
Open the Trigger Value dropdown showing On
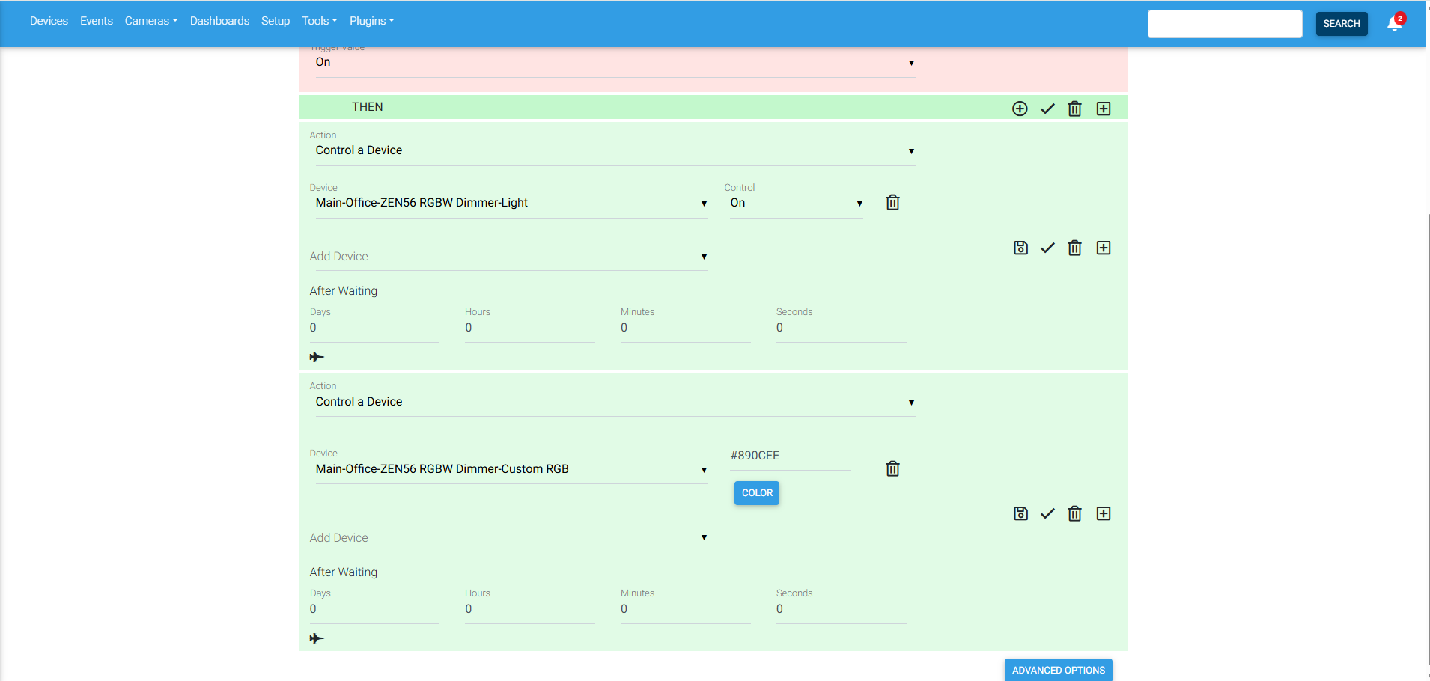click(615, 63)
